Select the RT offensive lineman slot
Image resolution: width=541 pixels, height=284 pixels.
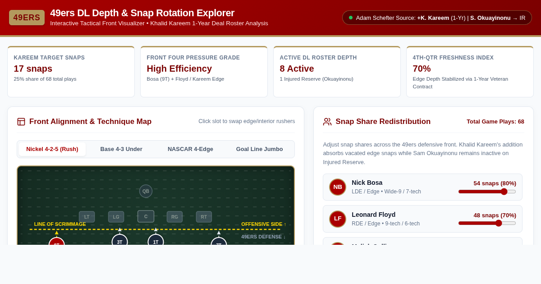204,217
